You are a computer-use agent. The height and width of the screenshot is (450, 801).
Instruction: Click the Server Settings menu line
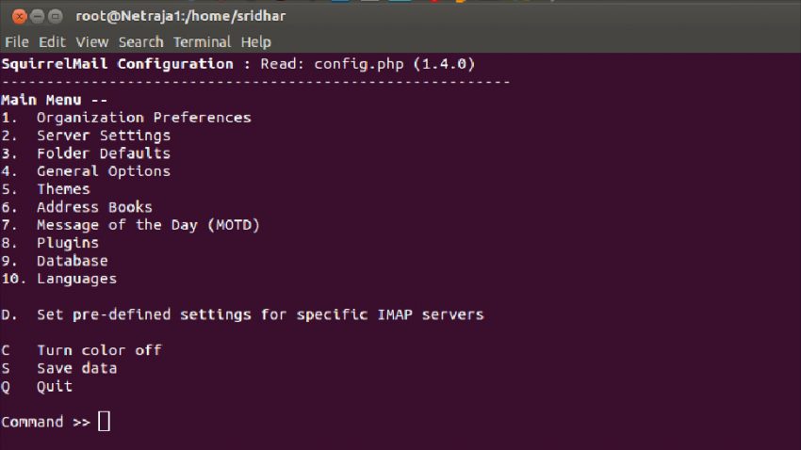(104, 136)
